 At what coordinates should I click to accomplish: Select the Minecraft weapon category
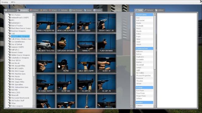[x=15, y=95]
